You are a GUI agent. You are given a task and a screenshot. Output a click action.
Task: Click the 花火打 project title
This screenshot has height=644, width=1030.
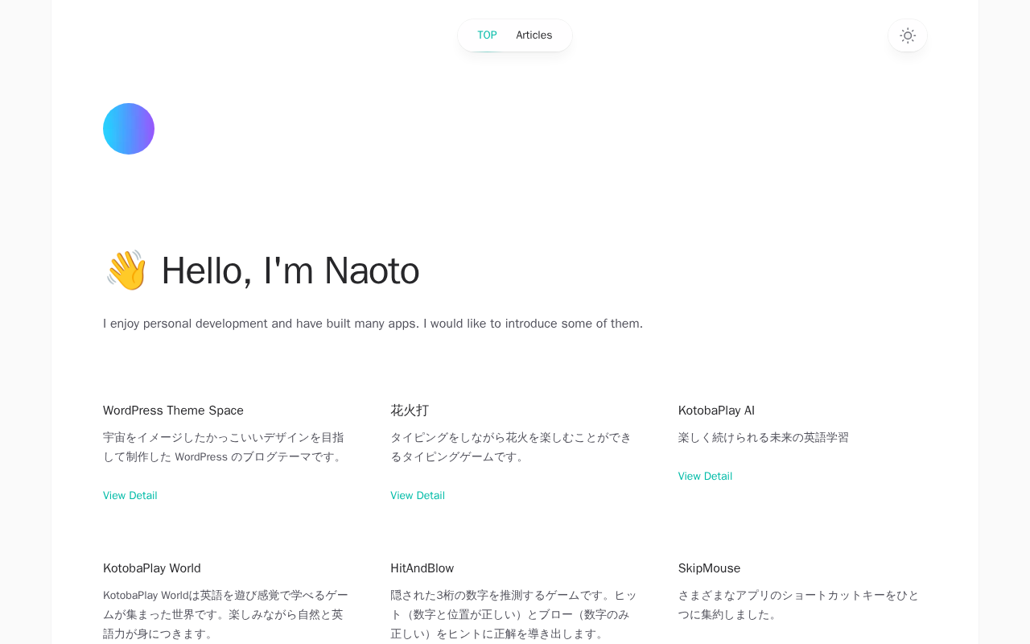click(410, 411)
